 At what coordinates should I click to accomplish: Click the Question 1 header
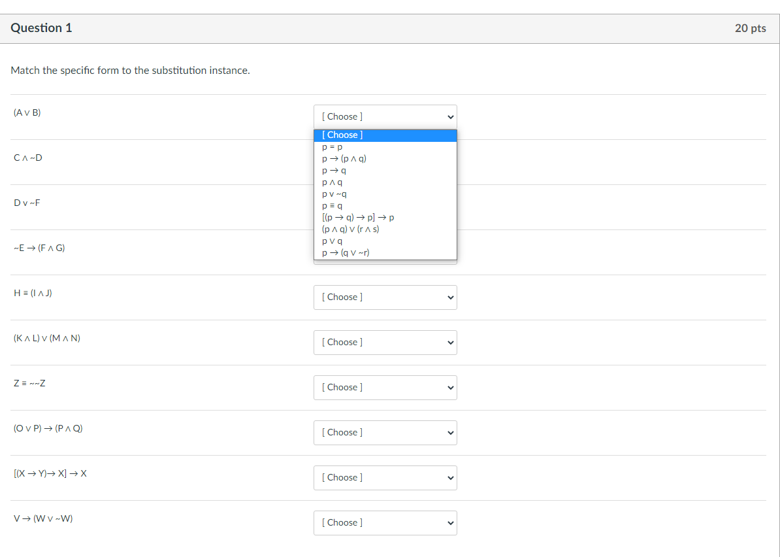pos(42,28)
